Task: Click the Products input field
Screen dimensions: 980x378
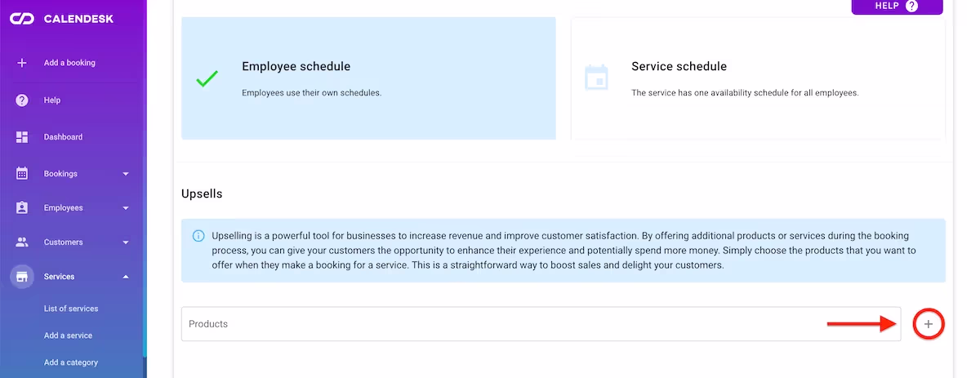Action: click(x=540, y=324)
